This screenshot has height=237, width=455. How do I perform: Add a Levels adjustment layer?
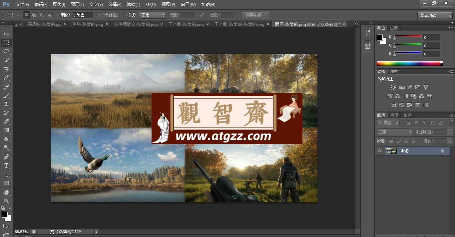tap(401, 87)
